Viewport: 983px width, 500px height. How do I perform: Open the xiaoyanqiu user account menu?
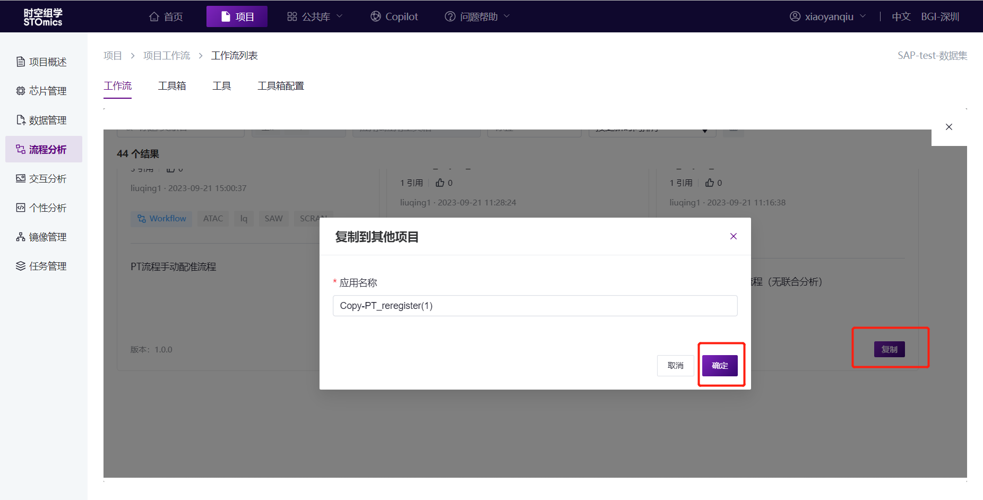pos(828,17)
